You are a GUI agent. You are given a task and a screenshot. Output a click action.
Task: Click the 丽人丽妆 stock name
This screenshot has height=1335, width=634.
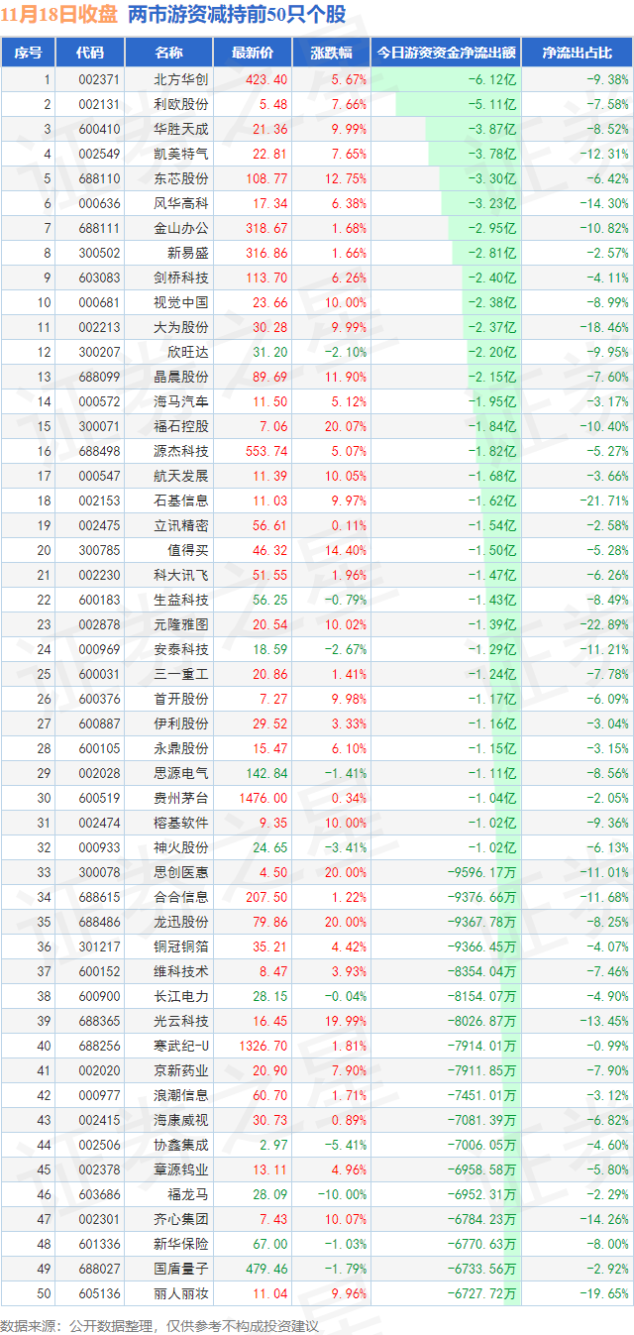(x=181, y=1293)
